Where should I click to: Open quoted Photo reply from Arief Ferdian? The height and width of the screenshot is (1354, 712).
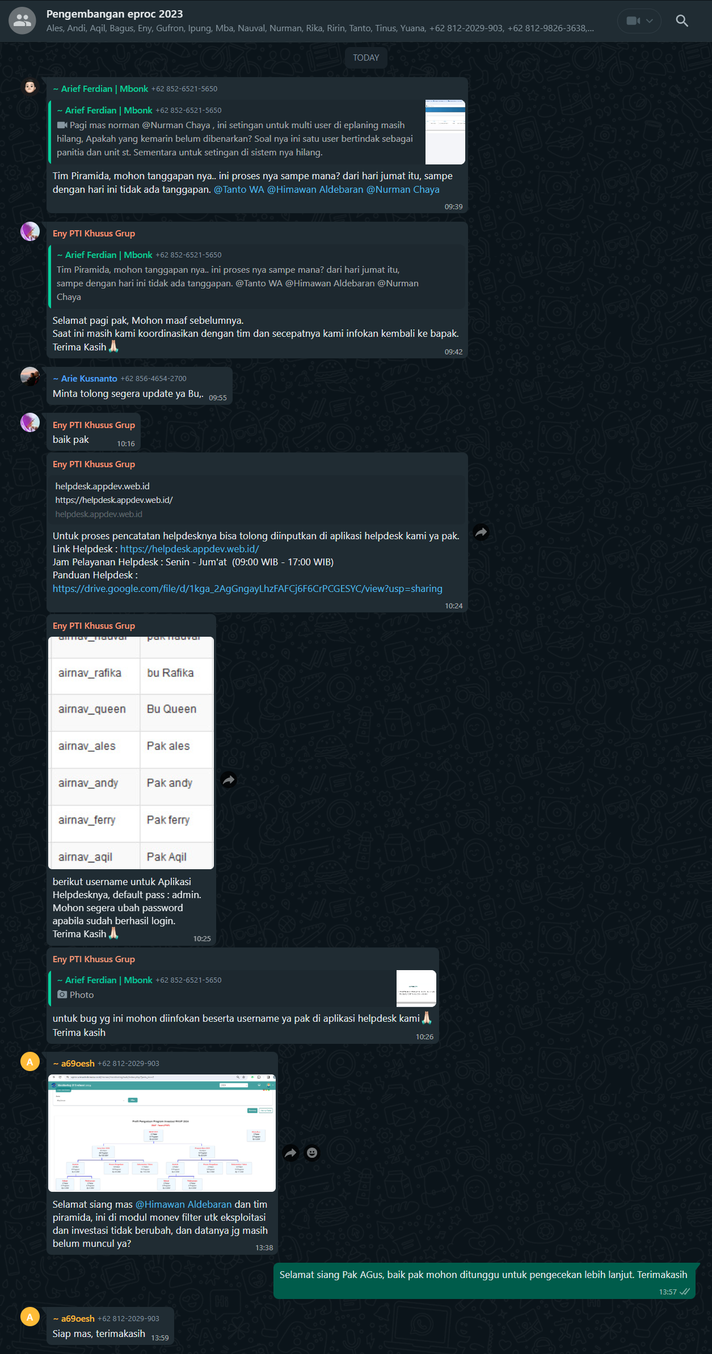pos(243,987)
